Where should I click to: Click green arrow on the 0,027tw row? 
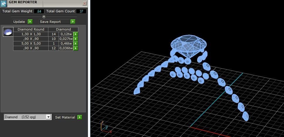76,39
